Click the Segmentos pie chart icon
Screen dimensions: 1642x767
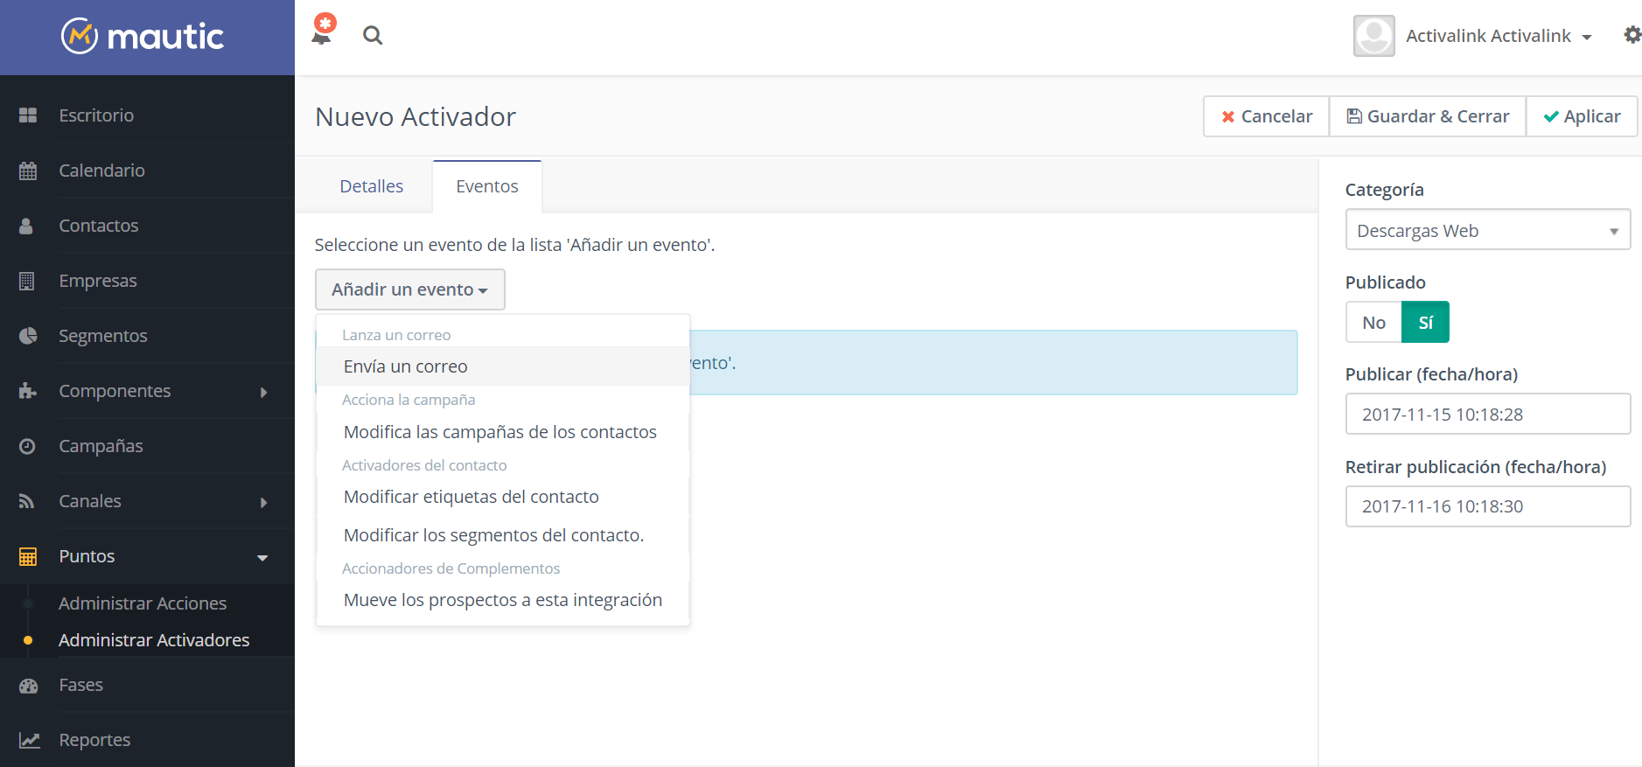pyautogui.click(x=28, y=336)
